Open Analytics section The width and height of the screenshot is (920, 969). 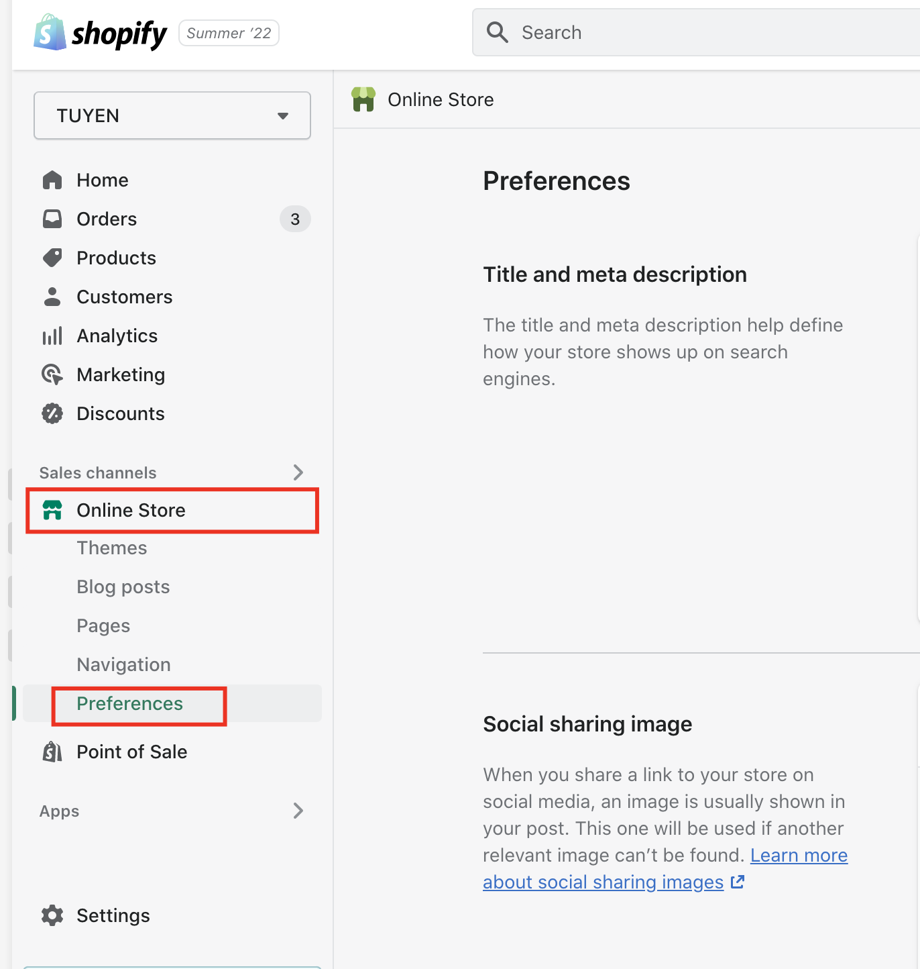coord(117,336)
